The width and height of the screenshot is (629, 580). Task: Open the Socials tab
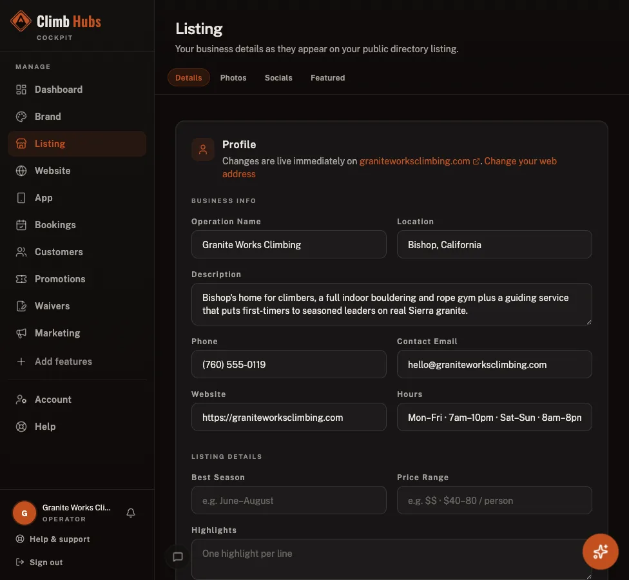click(x=278, y=77)
